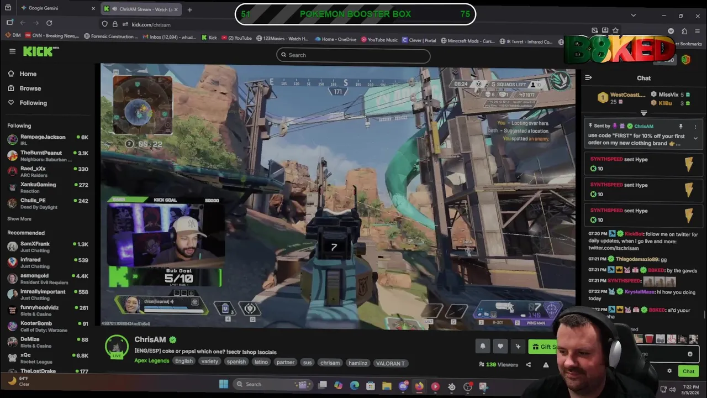Click the Windows Start button

point(223,384)
